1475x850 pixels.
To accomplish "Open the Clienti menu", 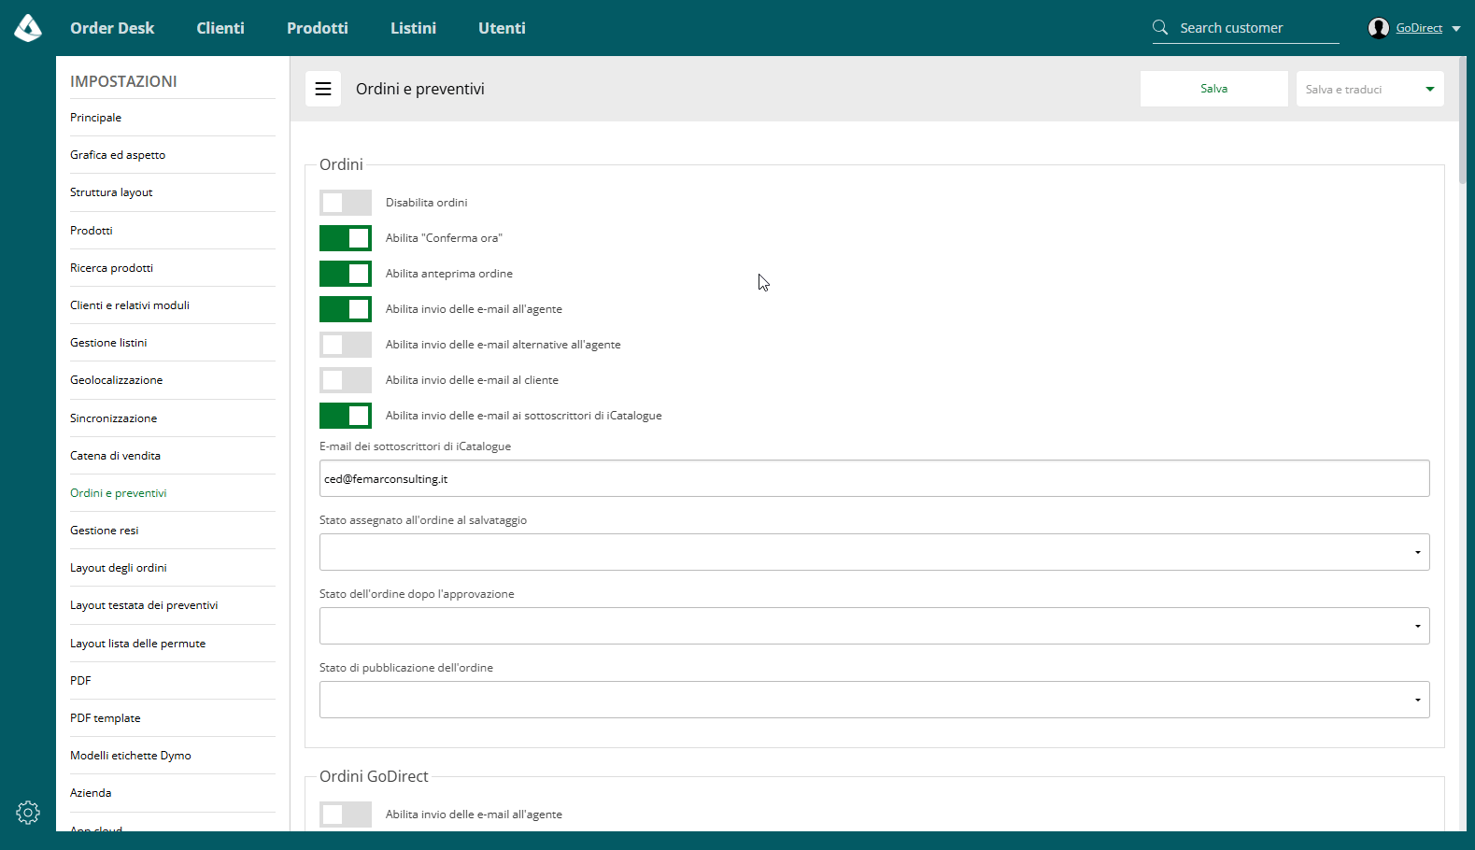I will point(220,28).
